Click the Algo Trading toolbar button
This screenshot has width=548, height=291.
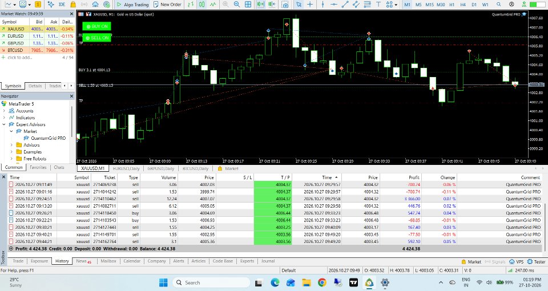tap(132, 5)
